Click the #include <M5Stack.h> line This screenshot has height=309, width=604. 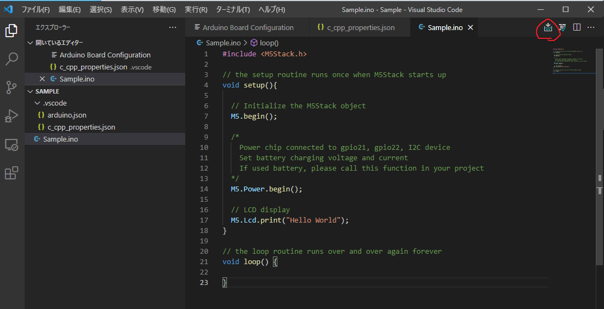click(265, 54)
